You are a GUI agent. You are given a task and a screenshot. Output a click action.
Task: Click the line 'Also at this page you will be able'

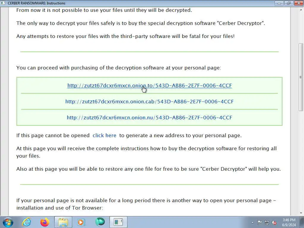[148, 169]
